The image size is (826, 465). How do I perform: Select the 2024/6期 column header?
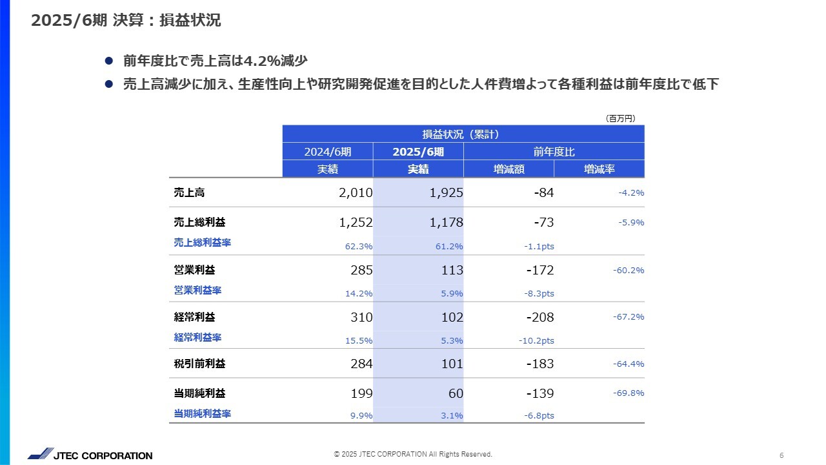pyautogui.click(x=327, y=152)
